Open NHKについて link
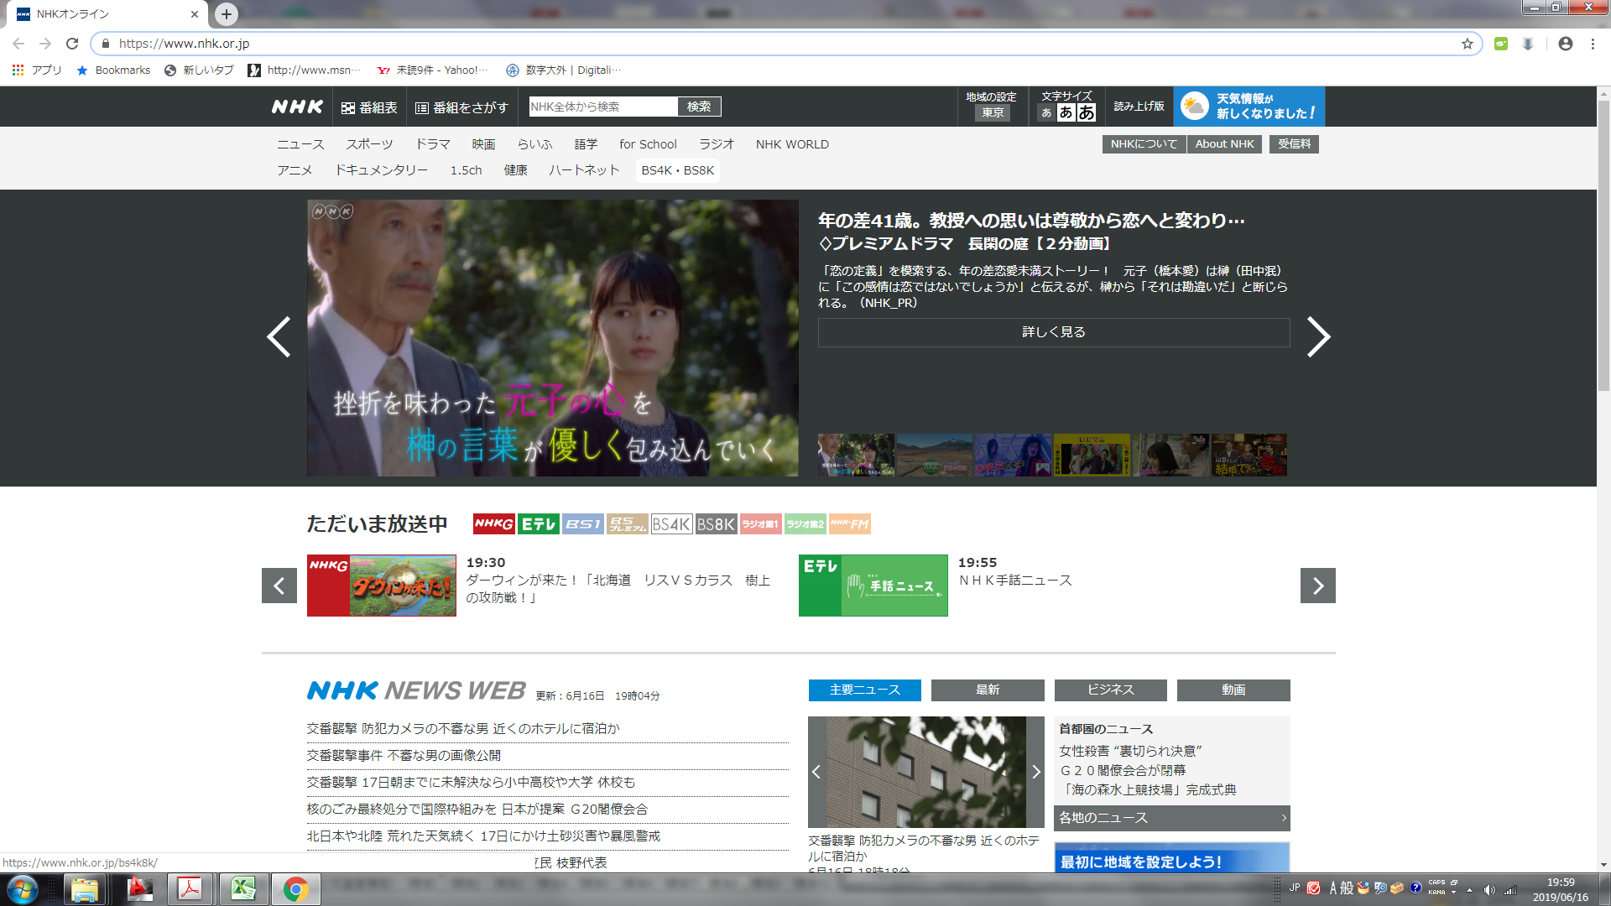Screen dimensions: 1611x906 pos(1144,144)
